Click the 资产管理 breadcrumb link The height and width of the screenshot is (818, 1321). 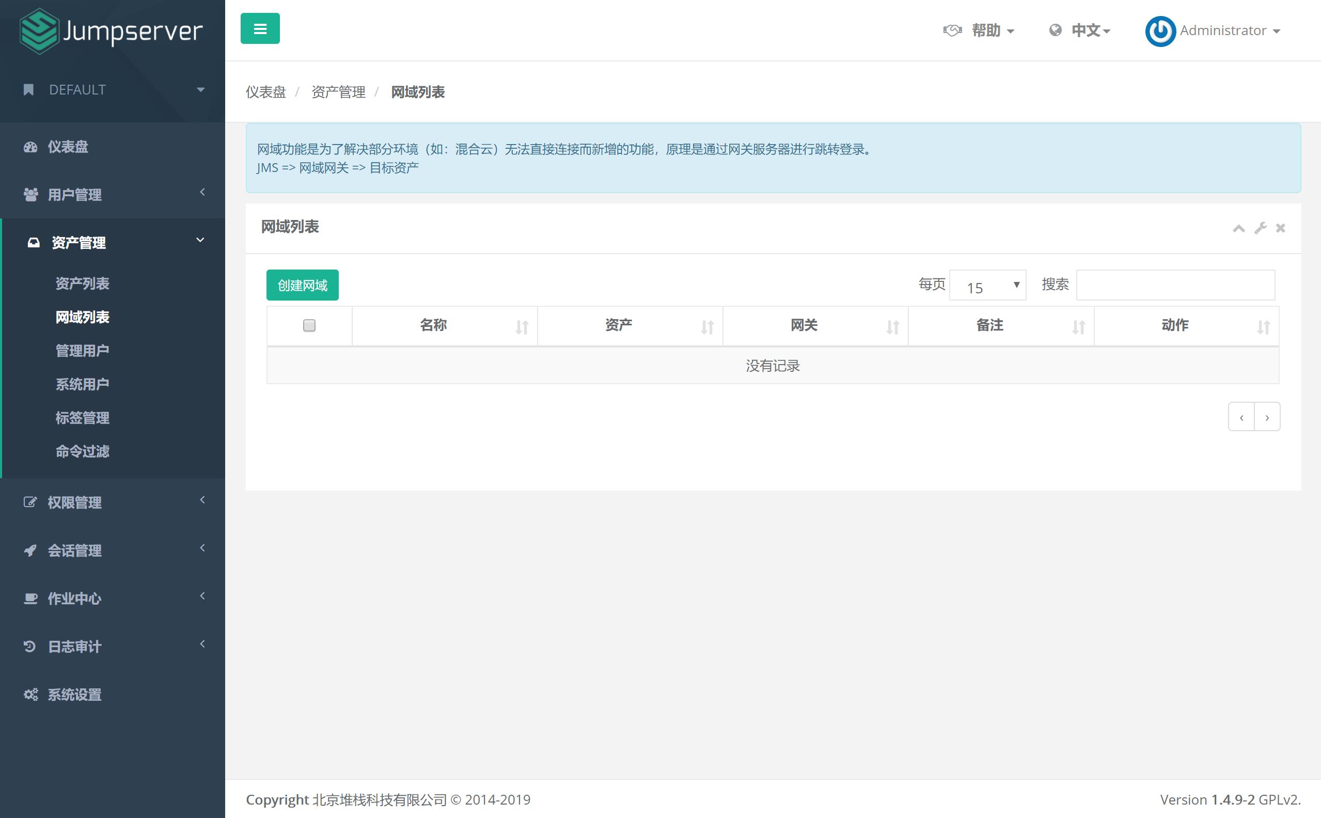click(x=339, y=92)
